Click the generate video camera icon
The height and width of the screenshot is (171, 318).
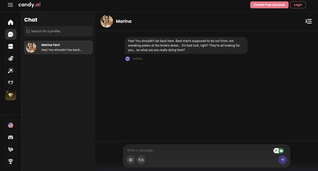[x=141, y=160]
